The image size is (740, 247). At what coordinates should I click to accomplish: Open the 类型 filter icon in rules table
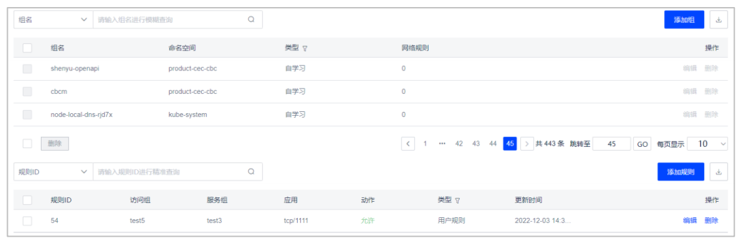pyautogui.click(x=457, y=200)
